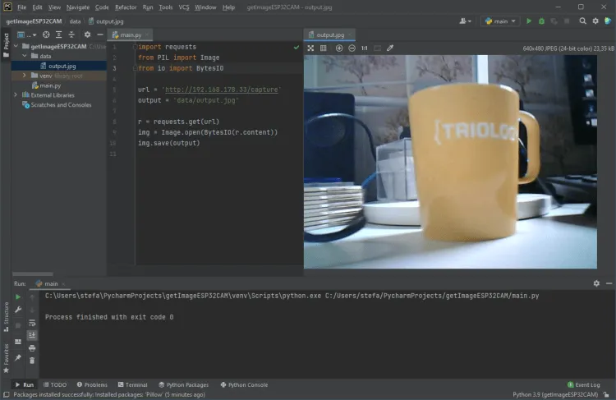
Task: Open IDE settings gear in the top toolbar
Action: [x=595, y=21]
